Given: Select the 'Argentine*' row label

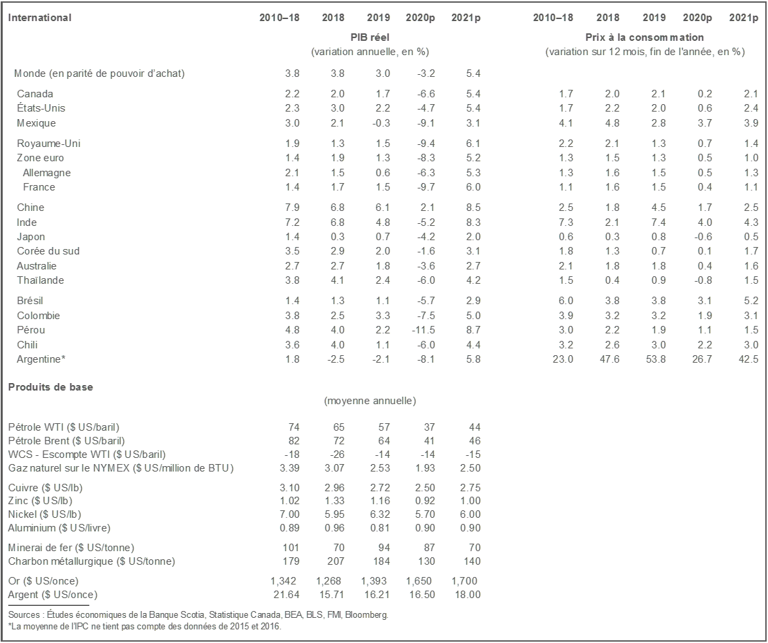Looking at the screenshot, I should (41, 359).
